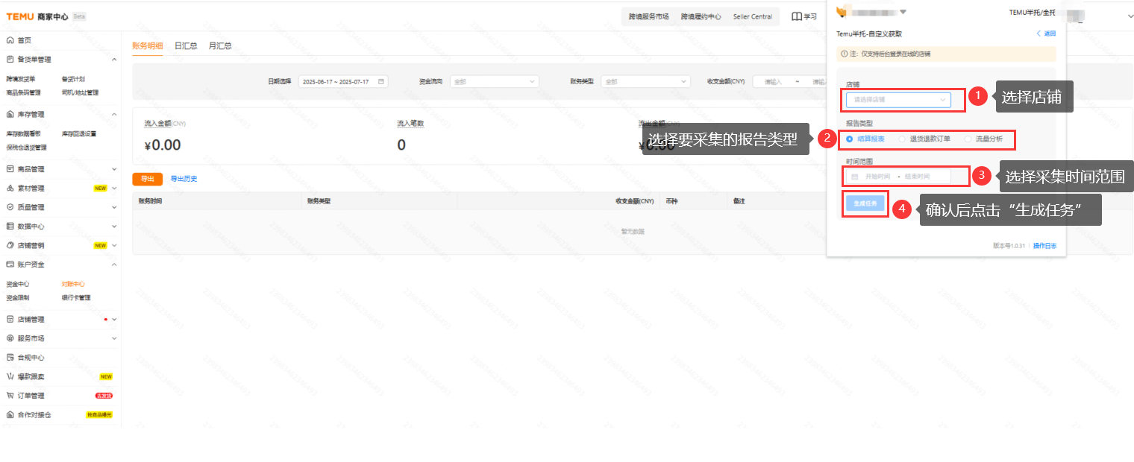Open 备货计划 in sidebar
The width and height of the screenshot is (1134, 462).
73,79
